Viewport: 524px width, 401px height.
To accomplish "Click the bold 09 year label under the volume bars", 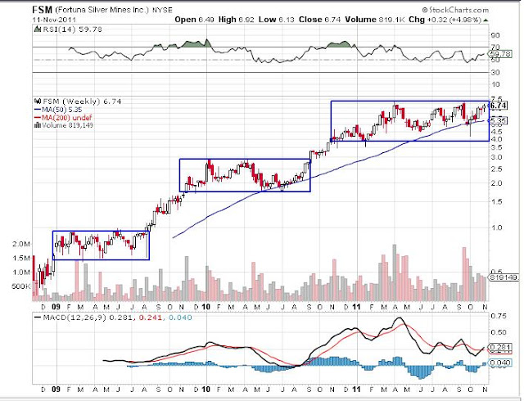I will (56, 306).
